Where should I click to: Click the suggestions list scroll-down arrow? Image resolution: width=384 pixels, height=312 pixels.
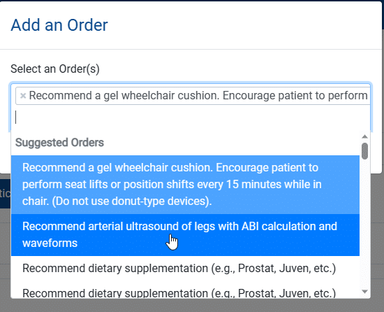click(x=364, y=292)
